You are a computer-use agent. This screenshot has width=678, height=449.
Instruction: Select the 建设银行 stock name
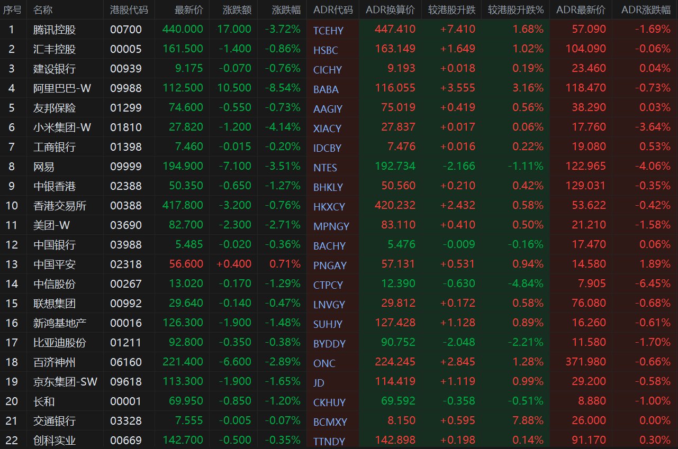tap(54, 69)
